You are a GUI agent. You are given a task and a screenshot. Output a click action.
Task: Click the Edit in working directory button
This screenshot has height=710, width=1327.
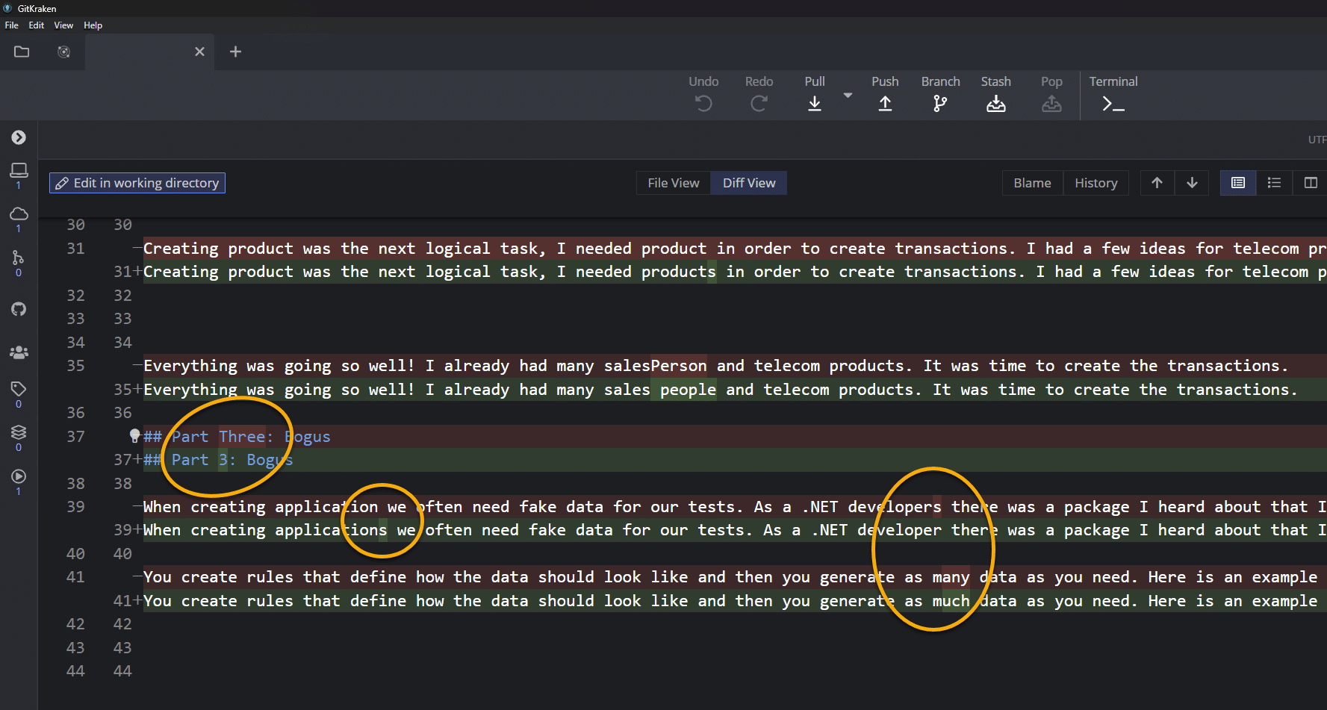pyautogui.click(x=137, y=183)
